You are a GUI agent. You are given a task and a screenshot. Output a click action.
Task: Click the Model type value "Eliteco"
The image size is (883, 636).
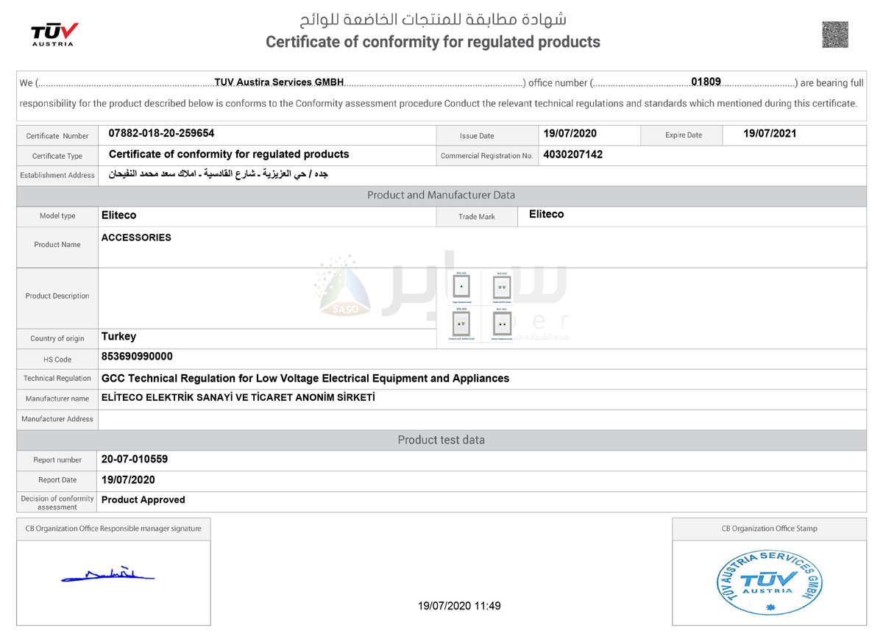(x=118, y=215)
